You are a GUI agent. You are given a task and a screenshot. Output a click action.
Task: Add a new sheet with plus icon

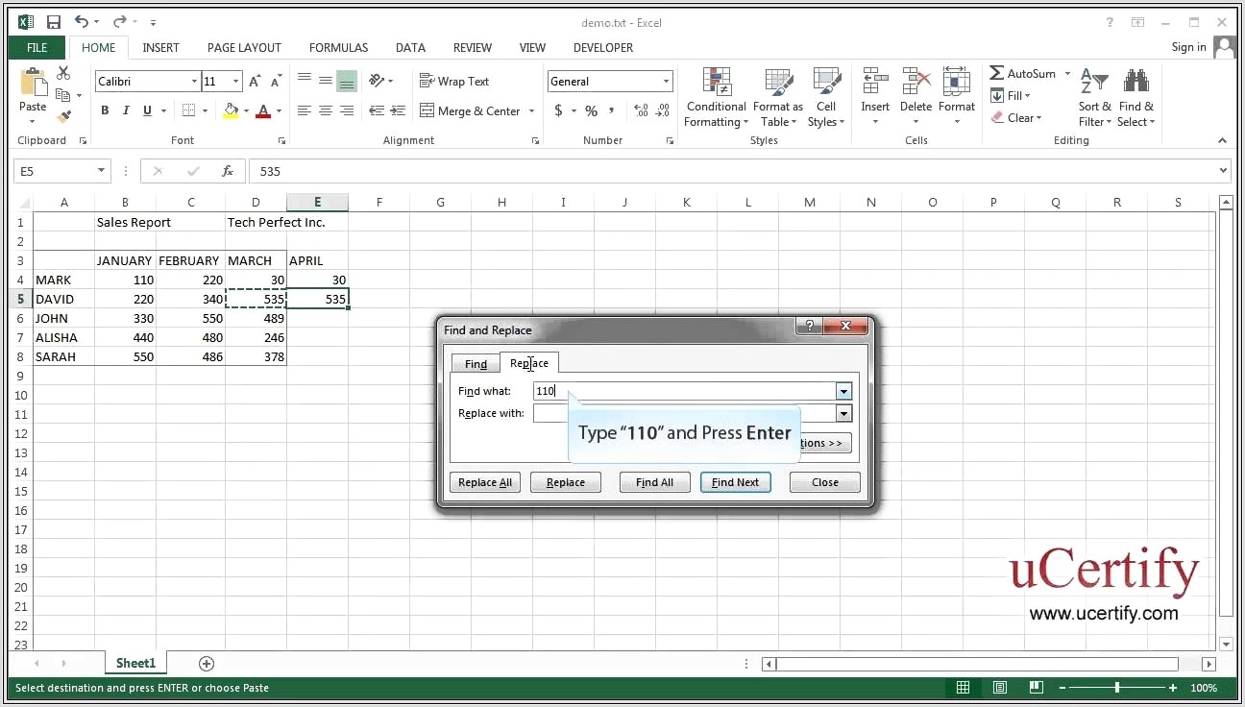click(x=206, y=664)
